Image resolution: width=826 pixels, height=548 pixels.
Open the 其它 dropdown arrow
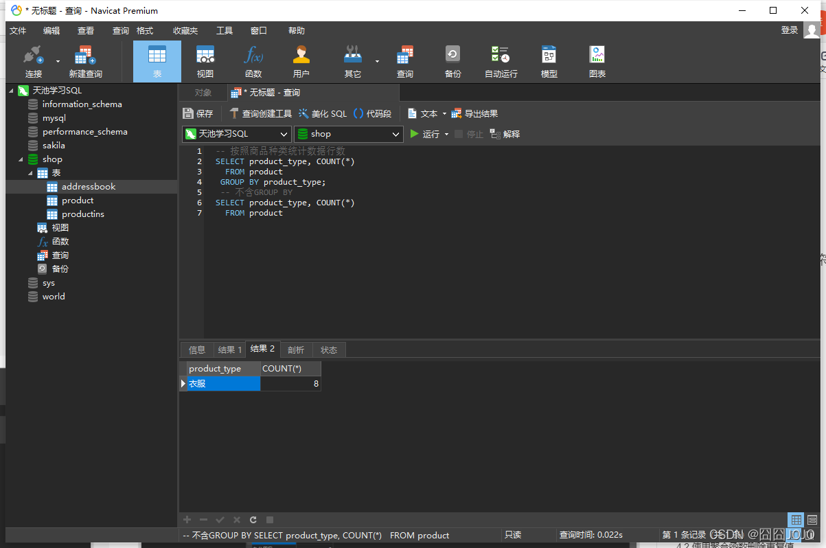point(377,61)
